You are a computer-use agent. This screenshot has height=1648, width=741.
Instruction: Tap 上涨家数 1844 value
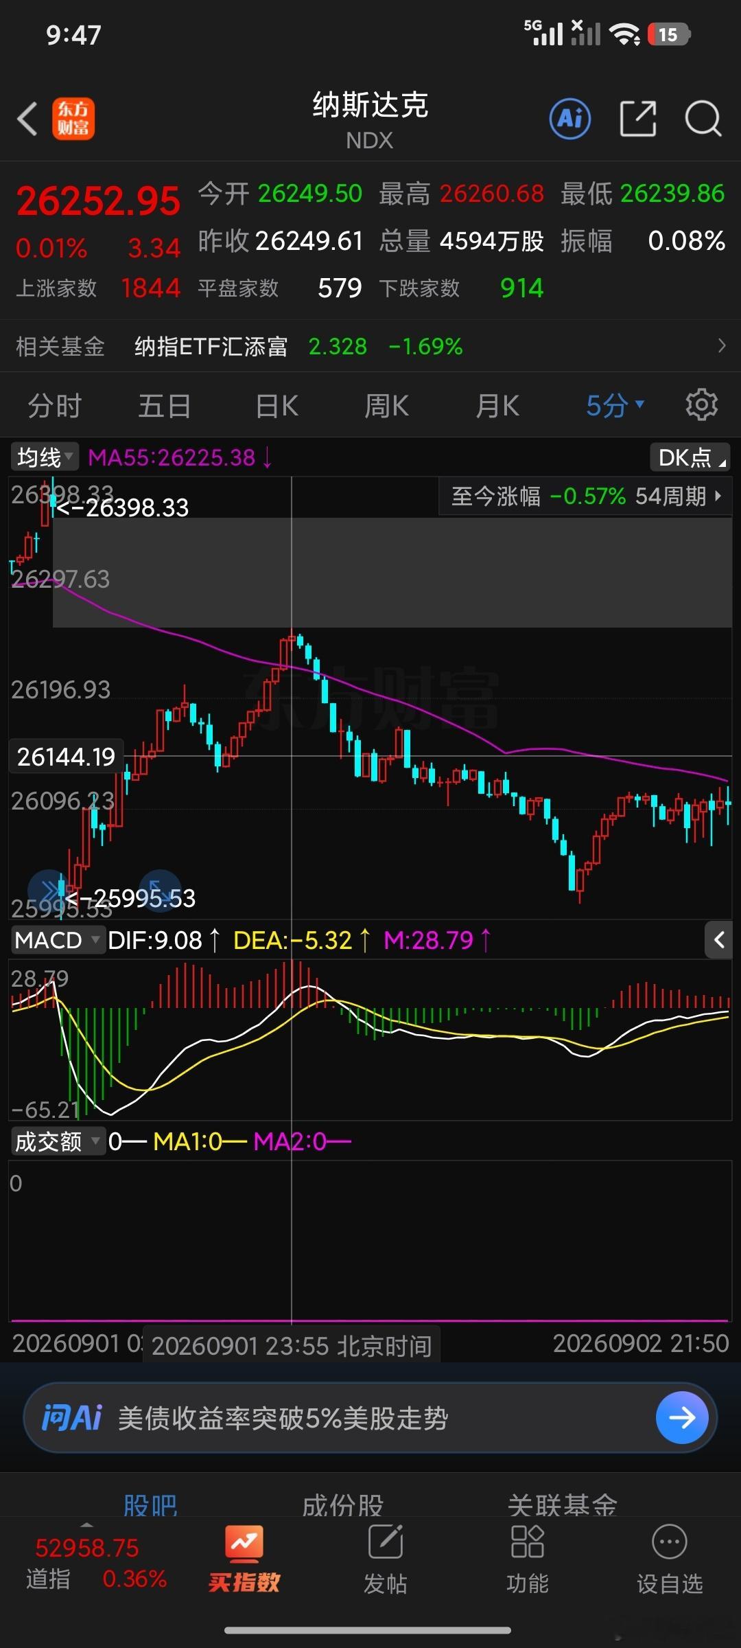tap(150, 288)
